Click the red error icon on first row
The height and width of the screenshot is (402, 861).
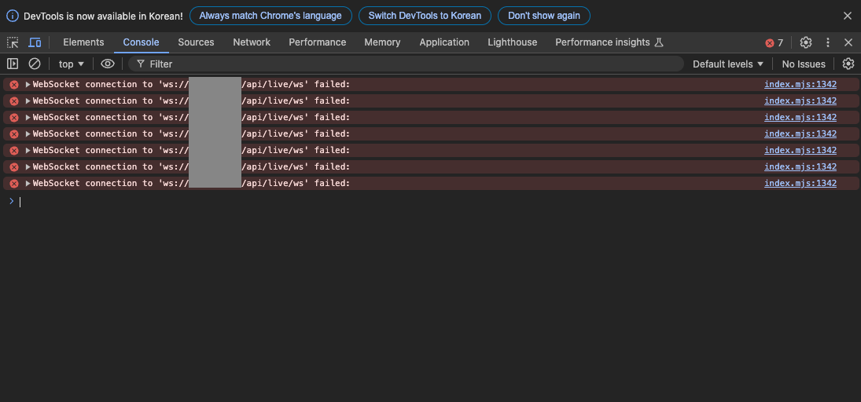pyautogui.click(x=14, y=85)
